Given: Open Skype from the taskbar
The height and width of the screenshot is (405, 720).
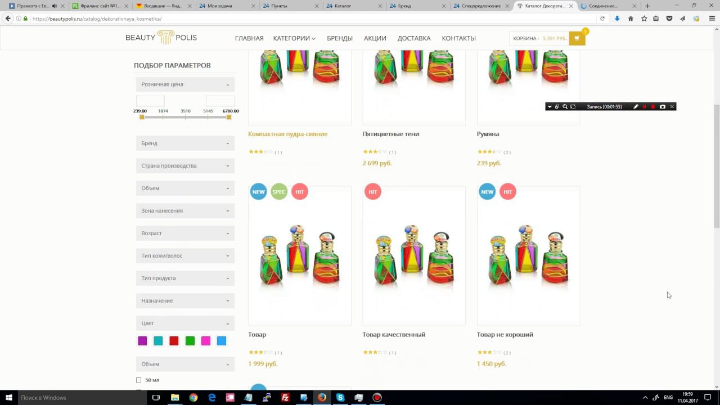Looking at the screenshot, I should [340, 398].
